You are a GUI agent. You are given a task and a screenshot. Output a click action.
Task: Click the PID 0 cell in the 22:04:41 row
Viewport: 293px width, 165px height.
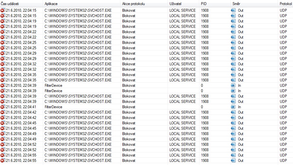(x=202, y=107)
